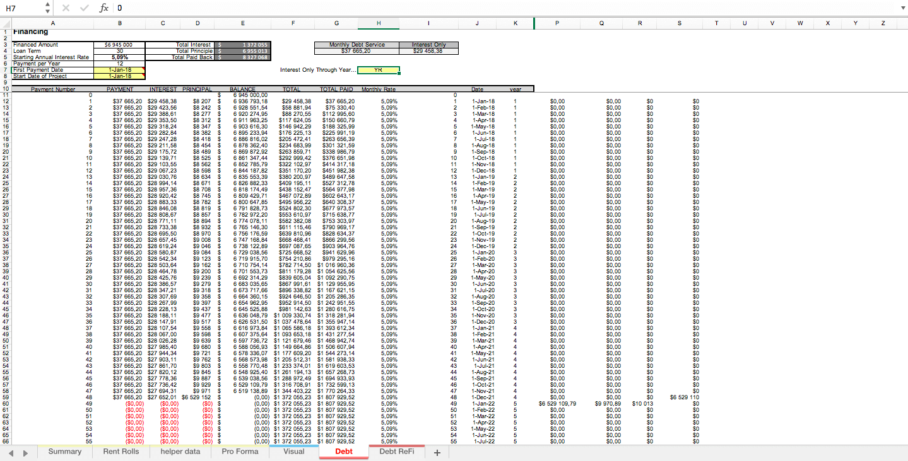The width and height of the screenshot is (908, 461).
Task: Click the principal cell $6 529 152
Action: (196, 397)
